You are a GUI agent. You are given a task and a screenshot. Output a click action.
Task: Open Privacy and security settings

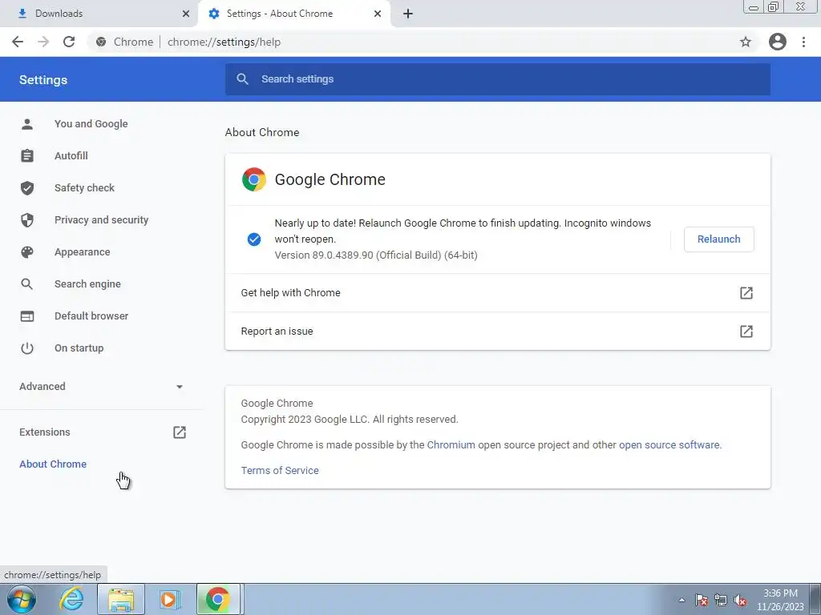tap(101, 219)
